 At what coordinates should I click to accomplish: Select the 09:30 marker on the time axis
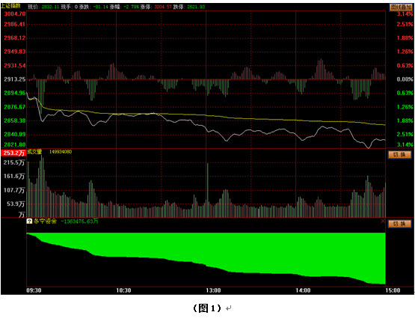34,290
